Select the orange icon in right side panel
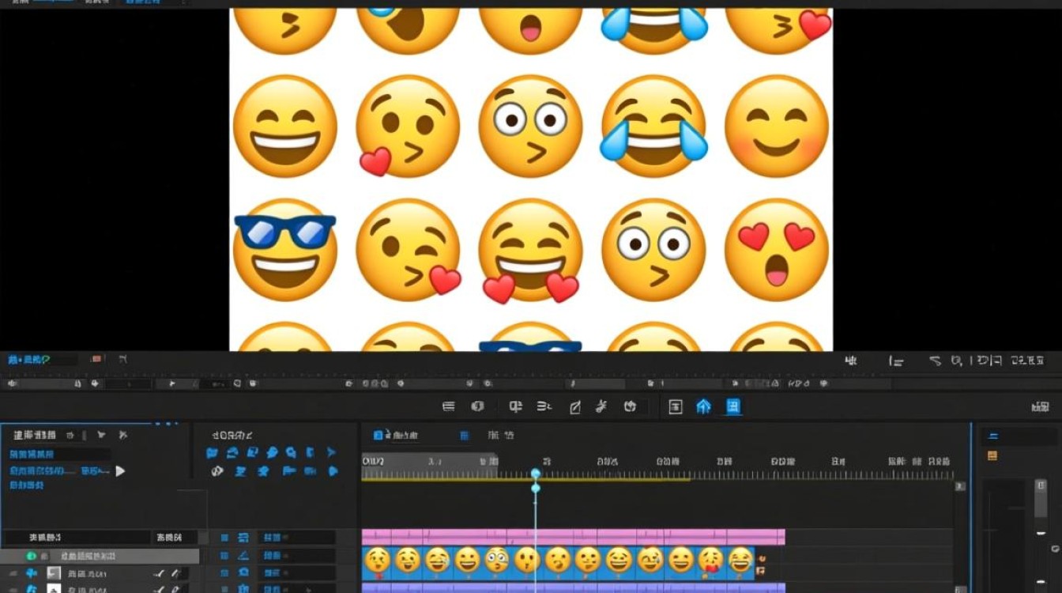 992,455
